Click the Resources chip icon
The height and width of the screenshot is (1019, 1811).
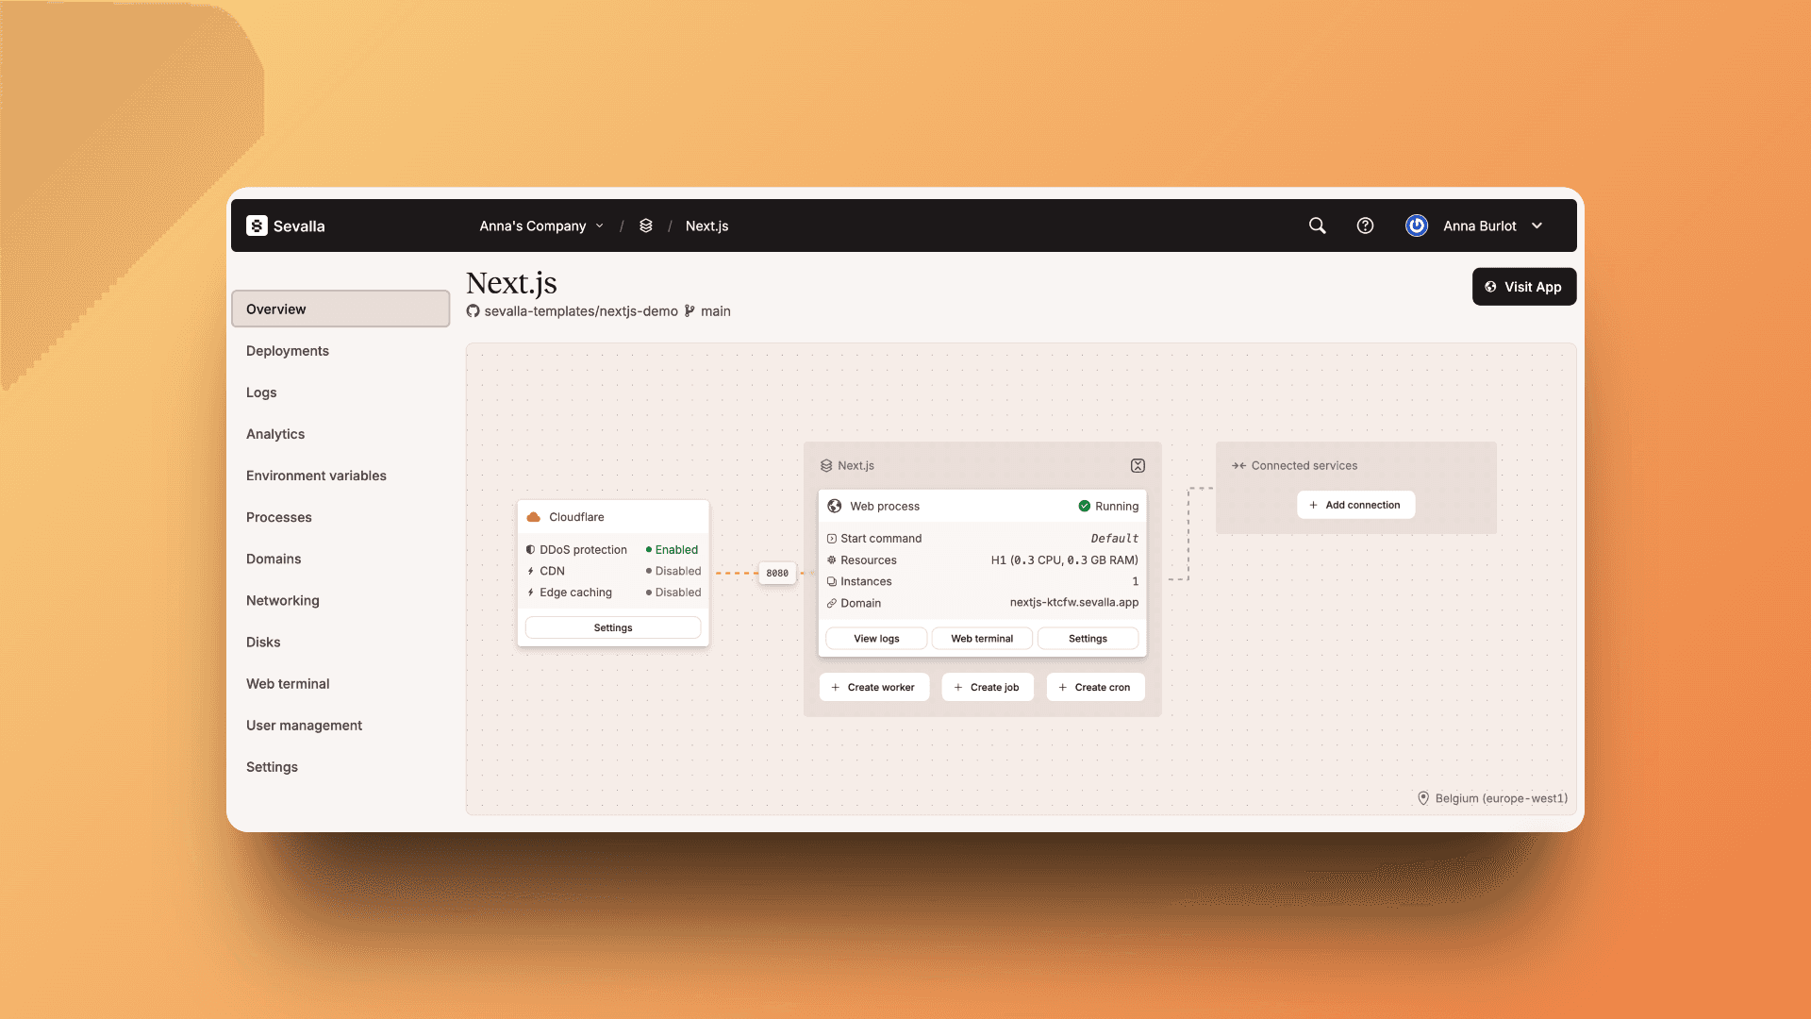click(x=832, y=560)
